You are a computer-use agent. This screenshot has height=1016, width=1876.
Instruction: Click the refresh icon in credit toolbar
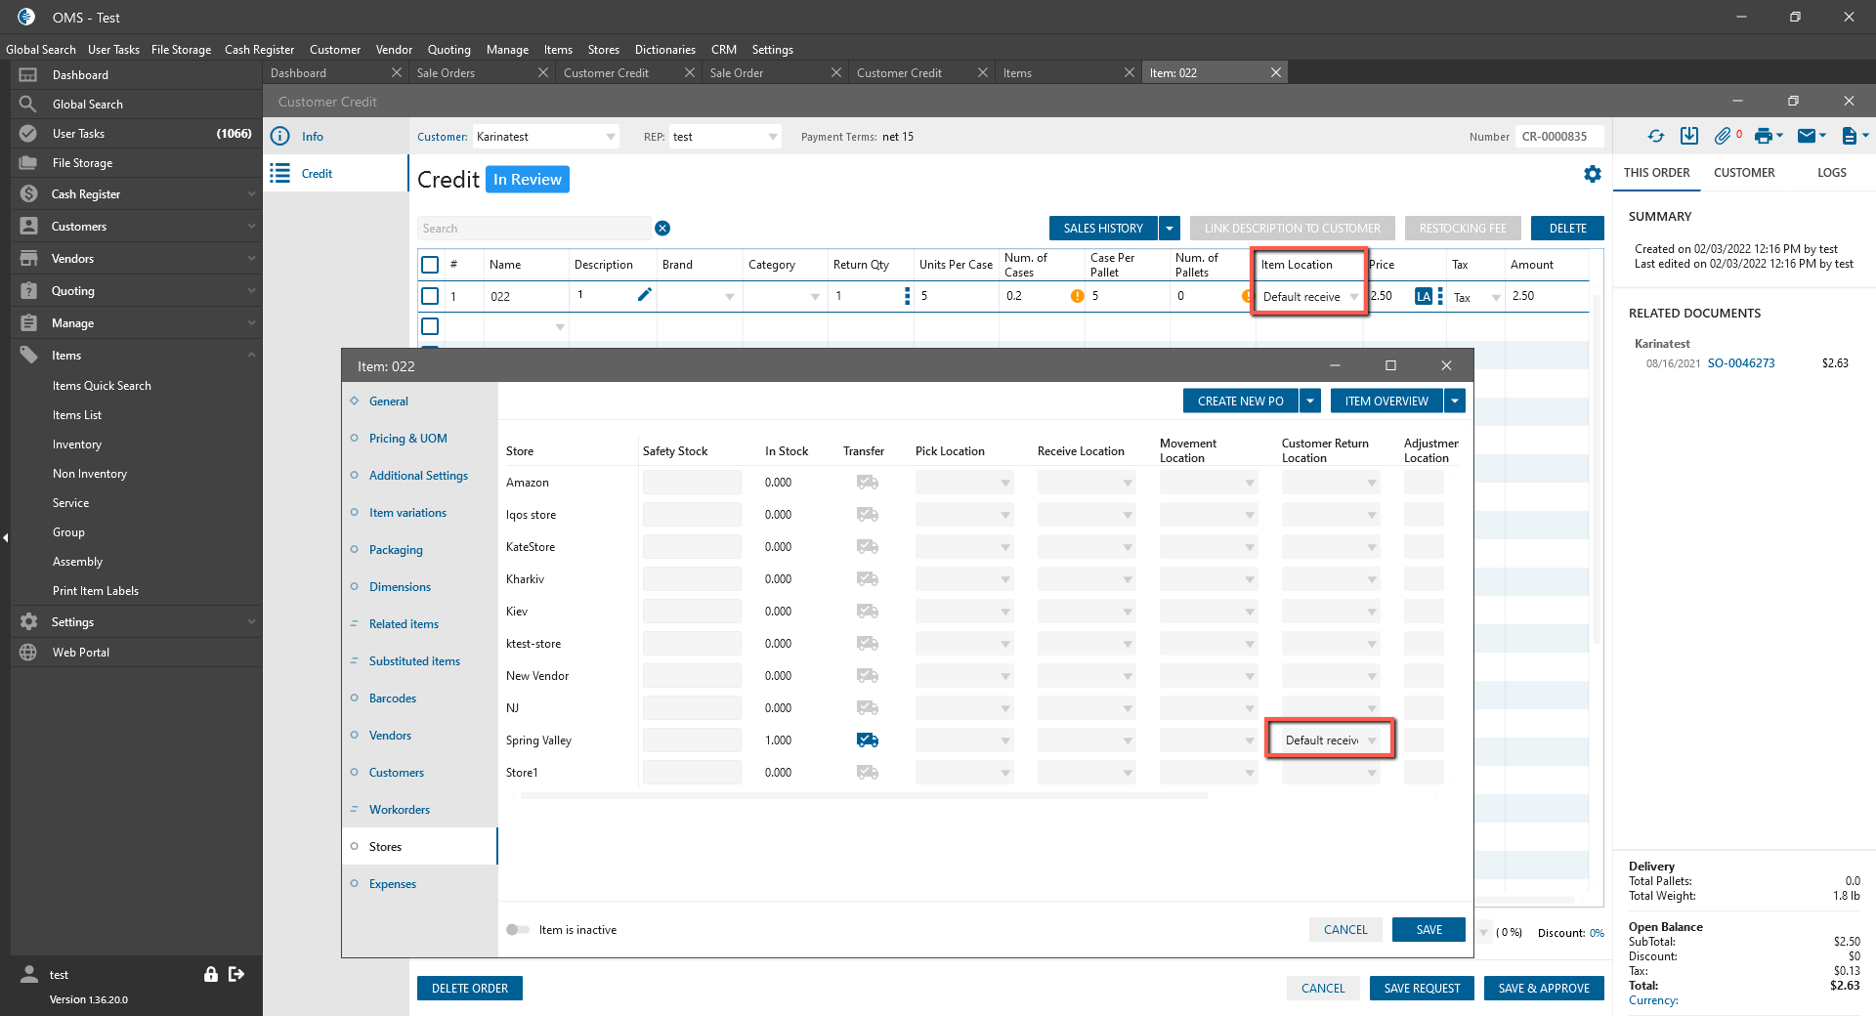(1655, 137)
